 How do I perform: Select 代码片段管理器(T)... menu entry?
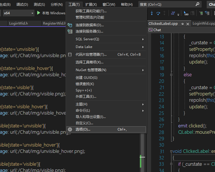coord(106,55)
